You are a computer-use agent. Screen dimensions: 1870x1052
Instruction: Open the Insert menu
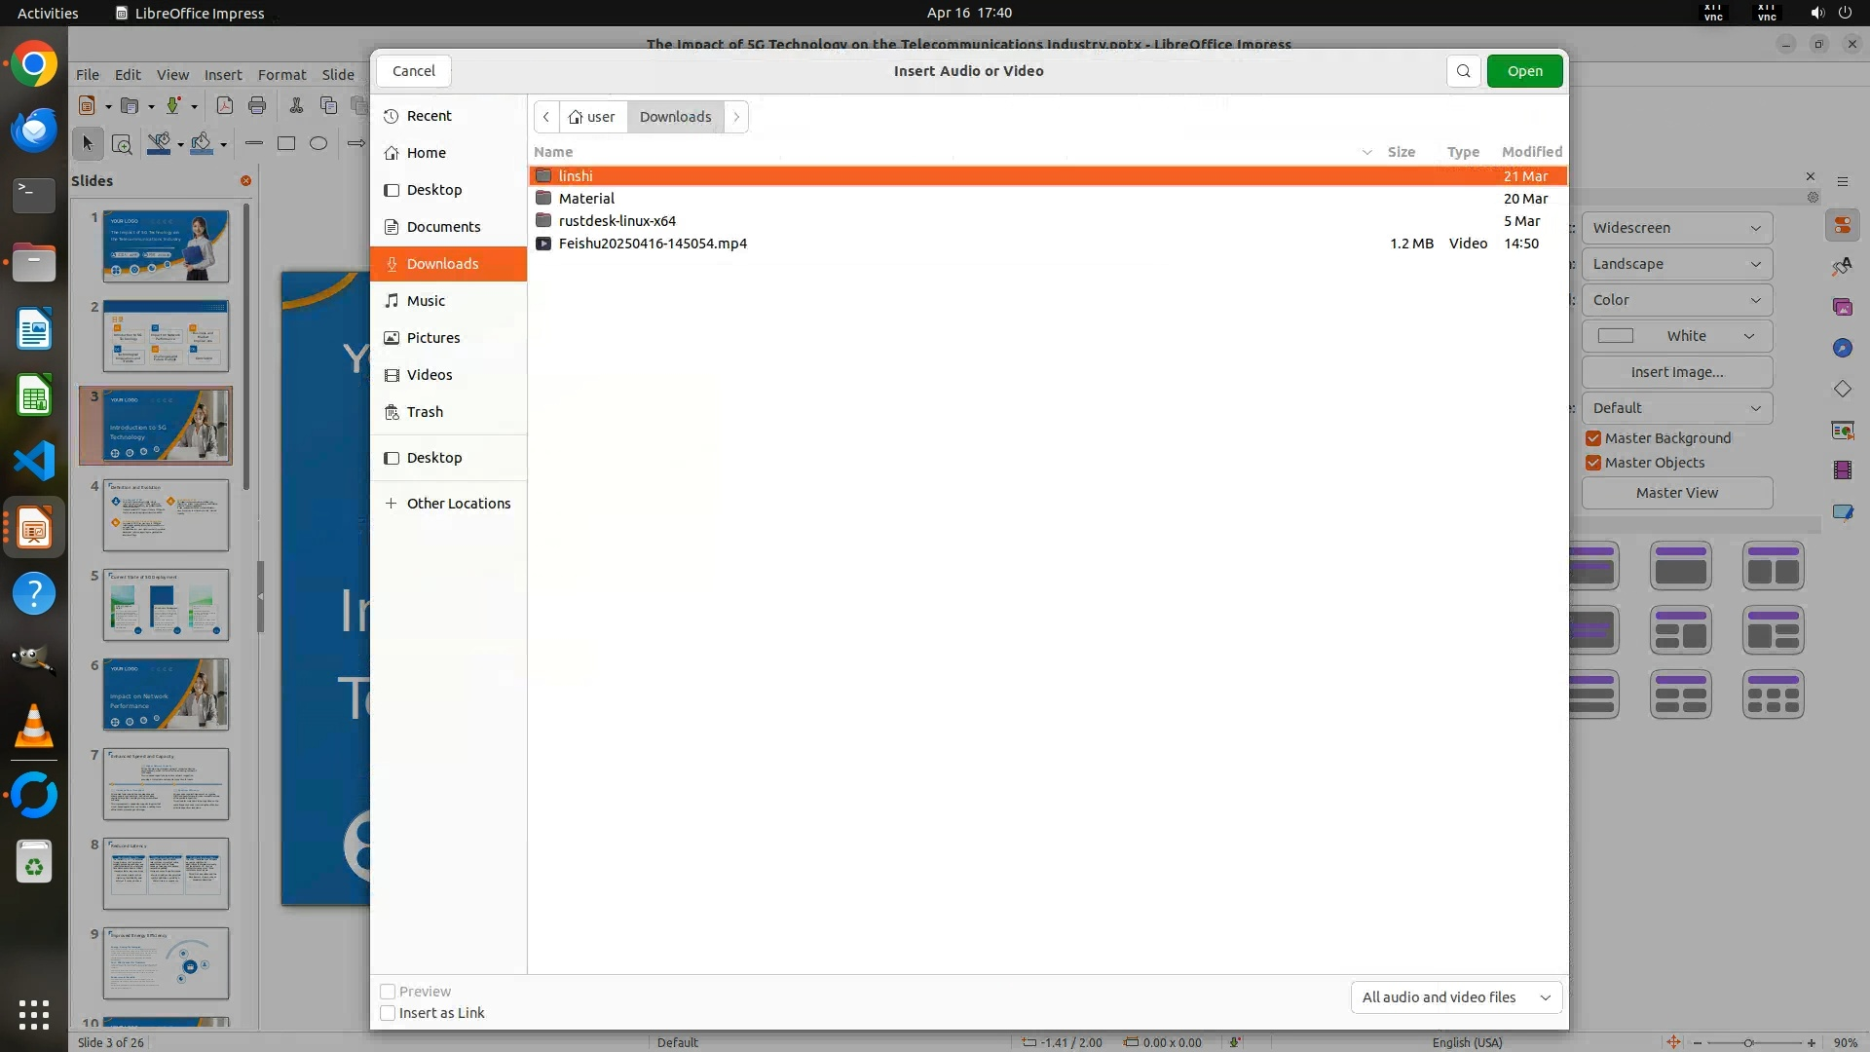[x=223, y=75]
